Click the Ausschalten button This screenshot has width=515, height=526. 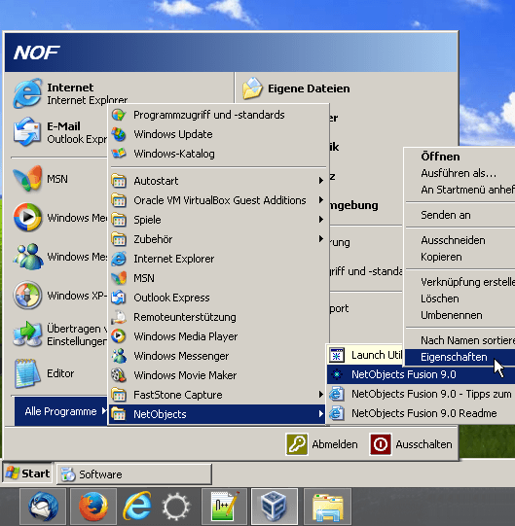point(411,444)
